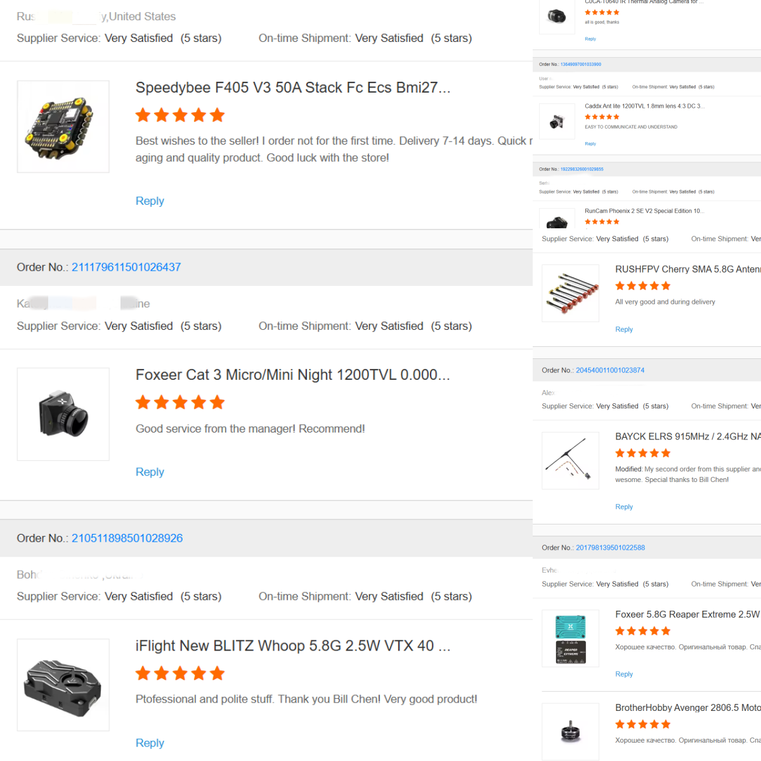Reply to the RUSHFPV Cherry antenna review
Image resolution: width=761 pixels, height=761 pixels.
point(624,329)
